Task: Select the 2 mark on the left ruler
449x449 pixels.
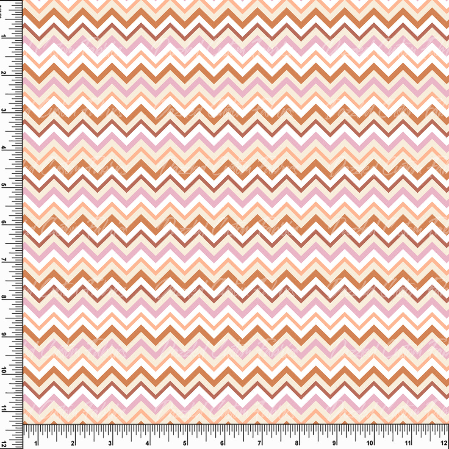Action: (x=4, y=73)
